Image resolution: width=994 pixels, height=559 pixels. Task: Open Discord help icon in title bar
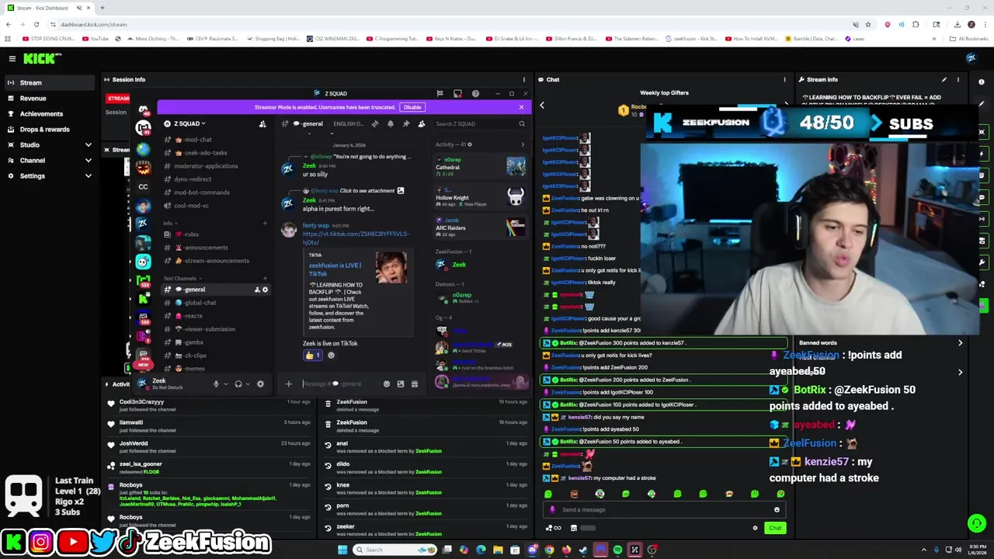pyautogui.click(x=475, y=93)
